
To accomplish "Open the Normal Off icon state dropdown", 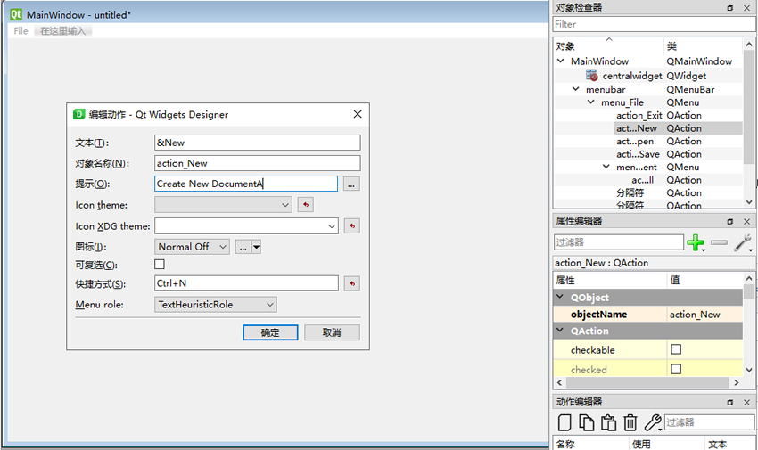I will coord(192,247).
